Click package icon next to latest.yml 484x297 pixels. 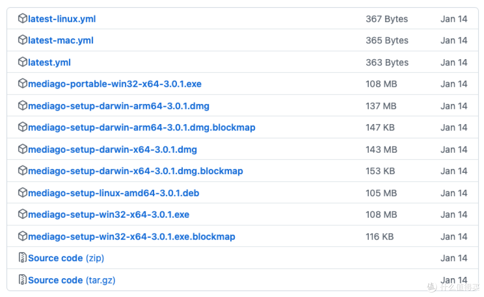(22, 62)
